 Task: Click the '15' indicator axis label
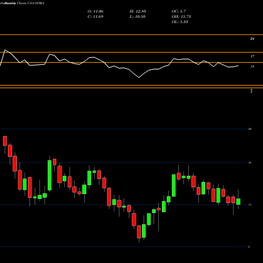pyautogui.click(x=252, y=67)
